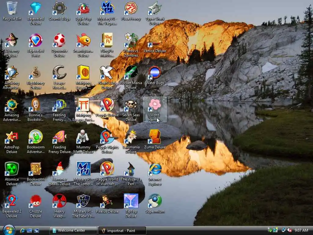Select Rocket Mania Deluxe shortcut
The height and width of the screenshot is (235, 313).
pos(131,77)
